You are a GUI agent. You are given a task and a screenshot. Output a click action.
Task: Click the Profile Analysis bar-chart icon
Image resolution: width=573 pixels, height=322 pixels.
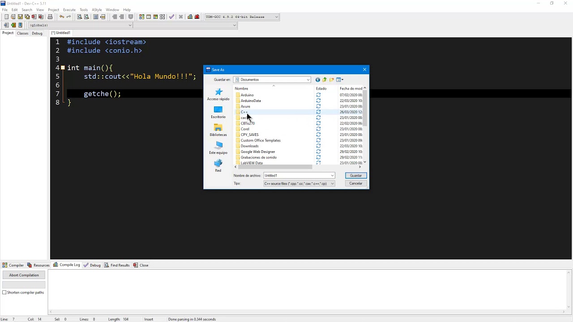[x=190, y=17]
